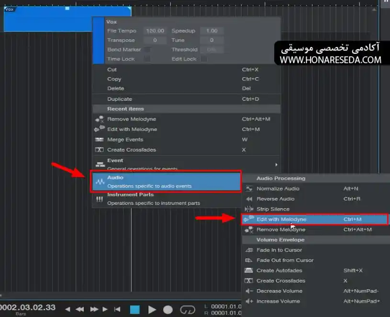Jump to previous marker arrow in transport

pyautogui.click(x=67, y=309)
